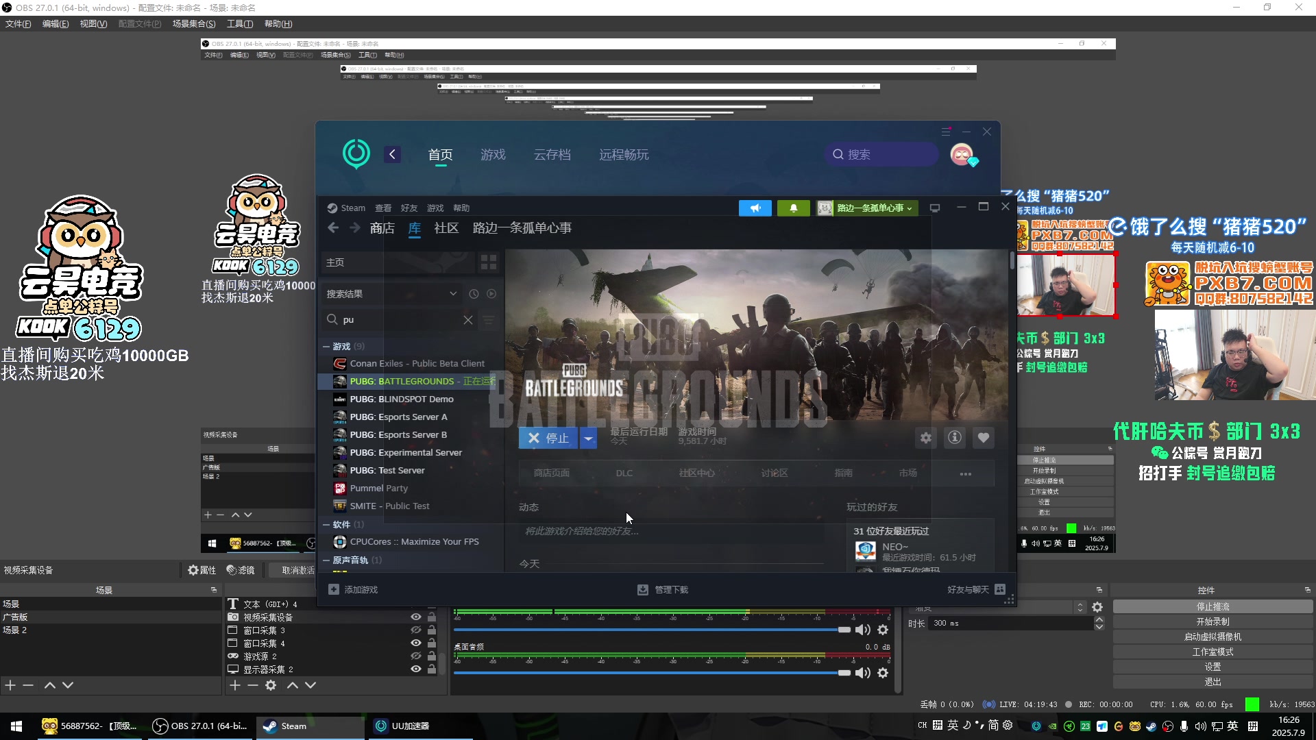The height and width of the screenshot is (740, 1316).
Task: Open the UU加速器 user avatar
Action: click(x=962, y=154)
